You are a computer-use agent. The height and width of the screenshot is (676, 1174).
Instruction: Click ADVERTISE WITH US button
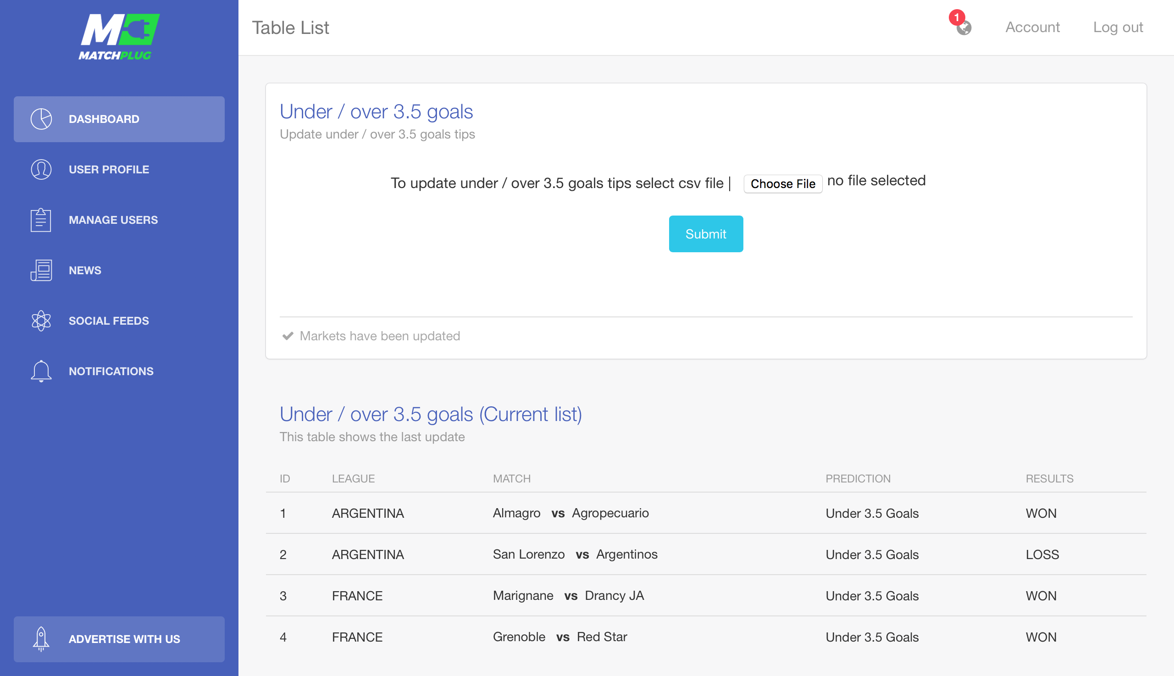click(x=119, y=639)
